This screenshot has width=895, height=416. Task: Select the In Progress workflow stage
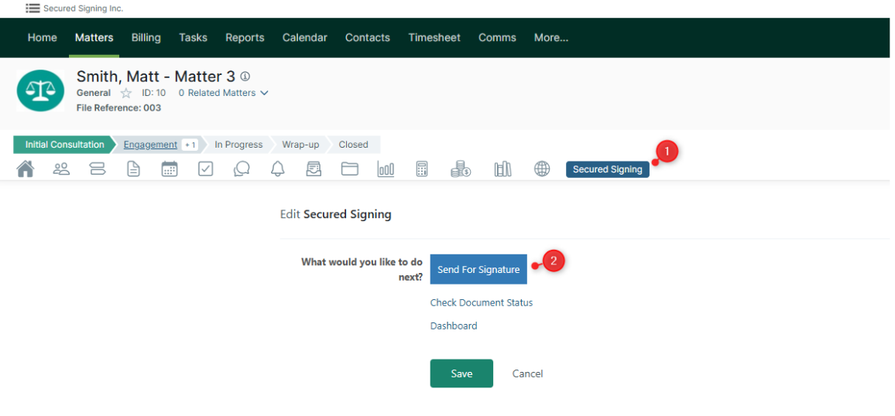click(238, 145)
